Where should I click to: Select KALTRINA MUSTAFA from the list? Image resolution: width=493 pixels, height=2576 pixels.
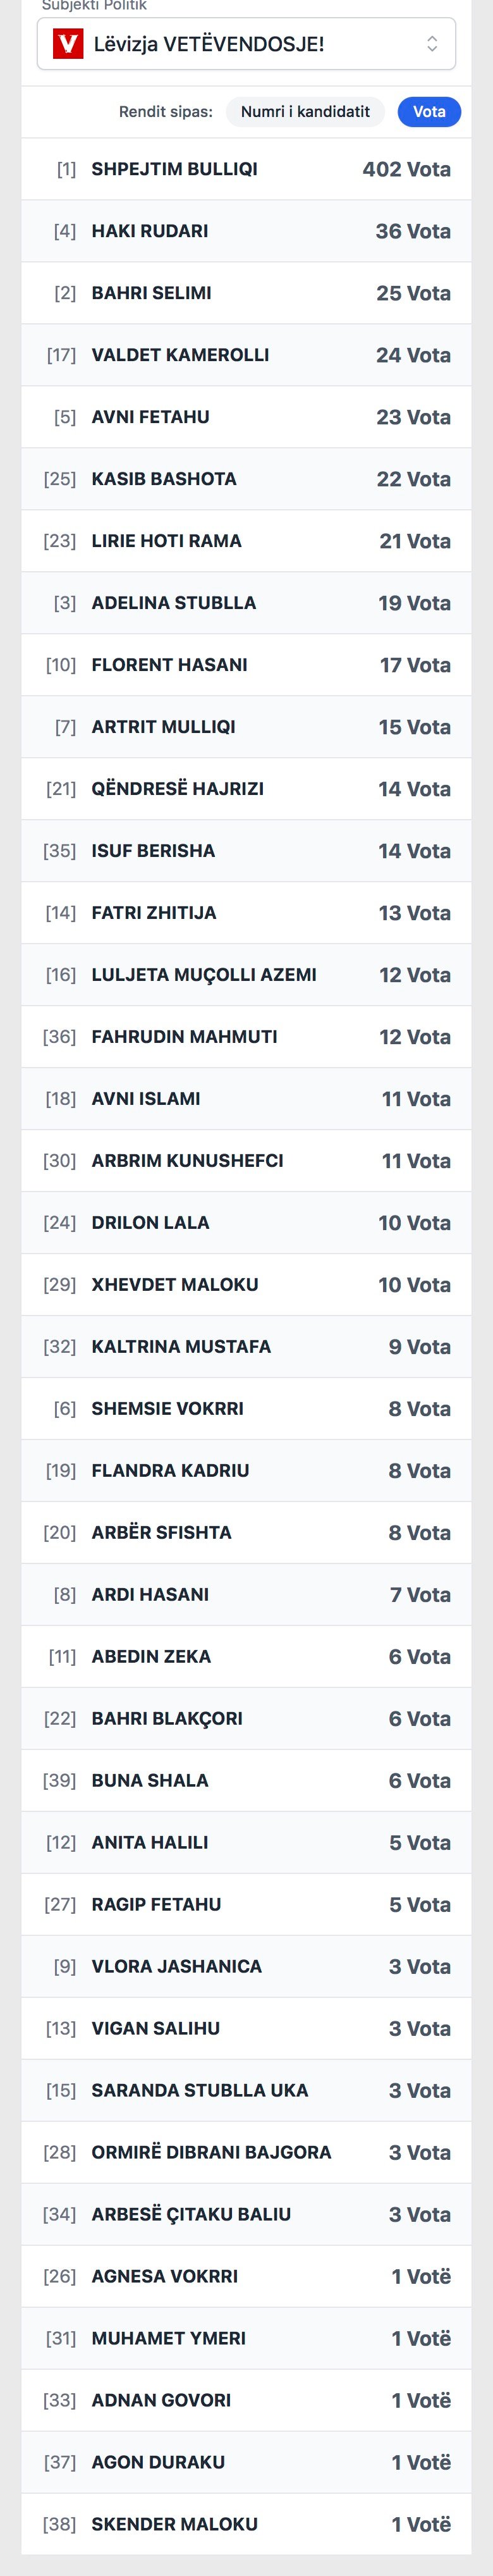[246, 1348]
